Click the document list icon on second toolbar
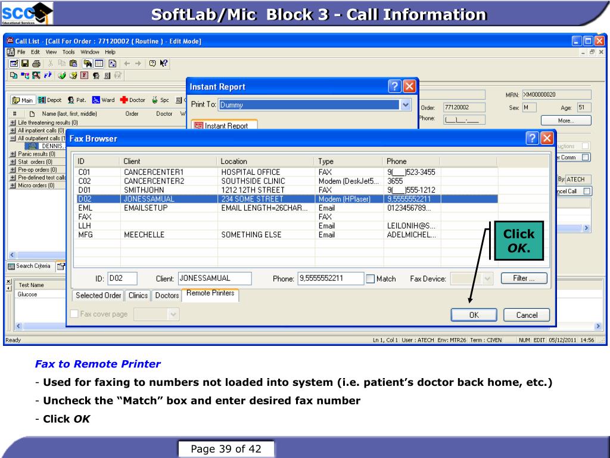This screenshot has height=458, width=610. pyautogui.click(x=107, y=75)
